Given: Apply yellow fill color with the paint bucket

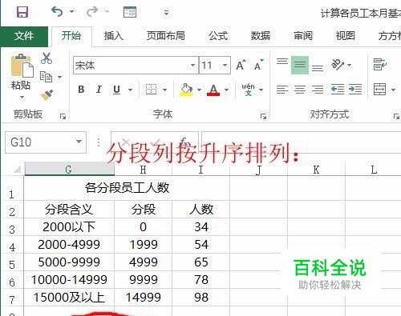Looking at the screenshot, I should coord(186,90).
